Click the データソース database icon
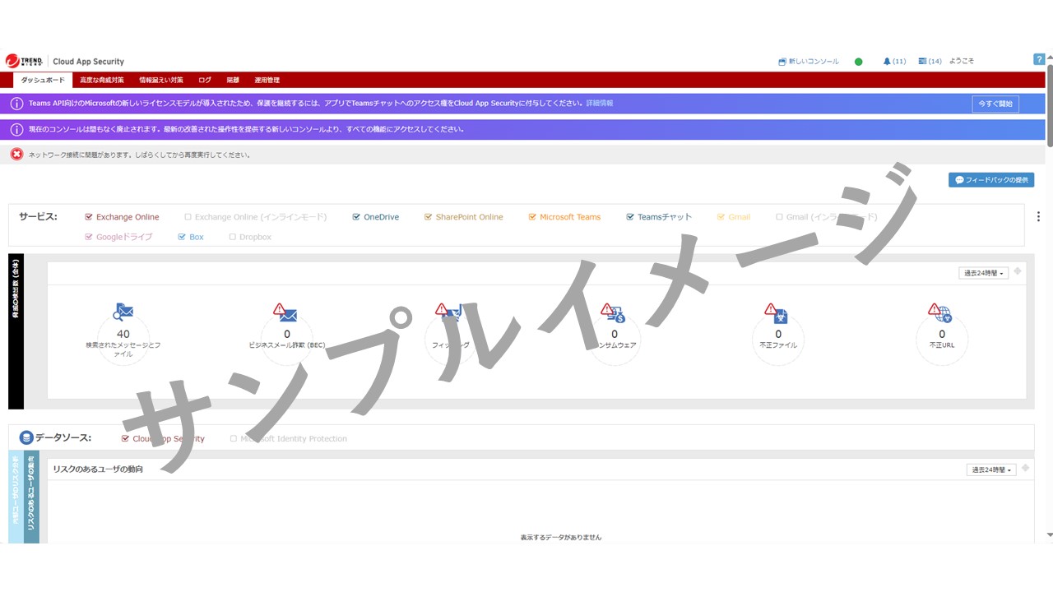The height and width of the screenshot is (592, 1053). point(26,438)
